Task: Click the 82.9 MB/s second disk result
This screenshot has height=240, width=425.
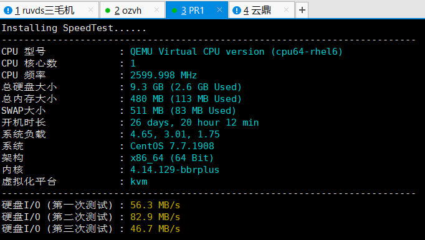Action: 155,217
